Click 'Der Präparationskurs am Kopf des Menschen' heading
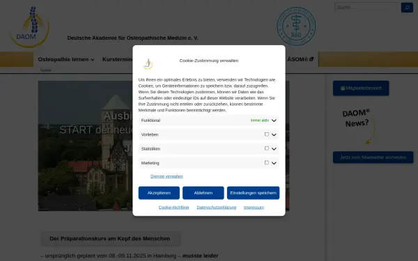 coord(110,239)
